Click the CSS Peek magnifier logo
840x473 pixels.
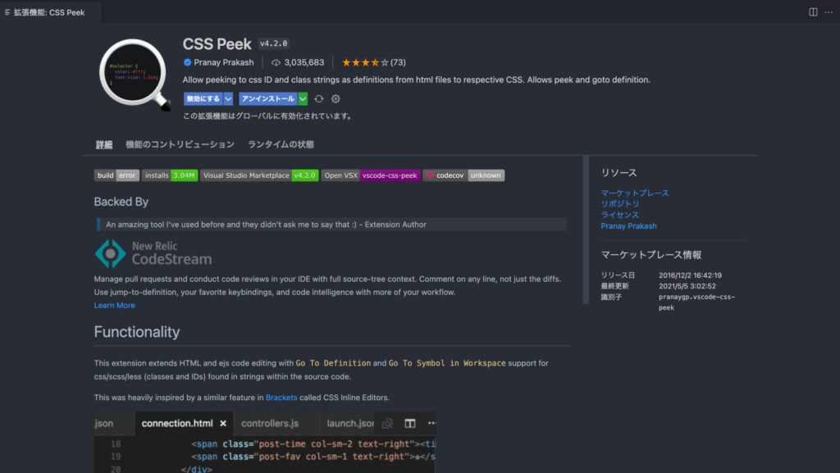click(x=134, y=73)
